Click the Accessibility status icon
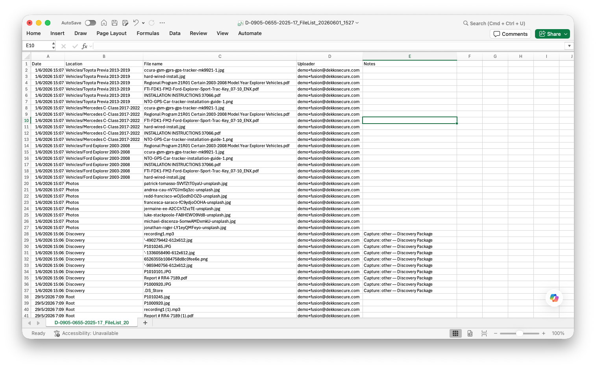596x368 pixels. 57,333
